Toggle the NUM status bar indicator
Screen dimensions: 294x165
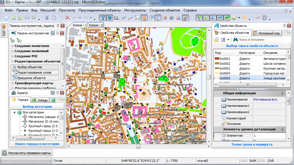tap(253, 161)
